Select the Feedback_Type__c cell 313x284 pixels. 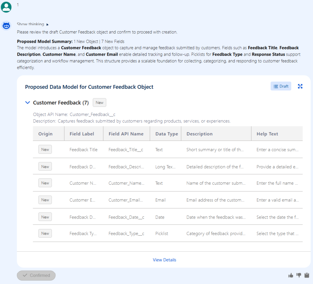click(x=126, y=234)
